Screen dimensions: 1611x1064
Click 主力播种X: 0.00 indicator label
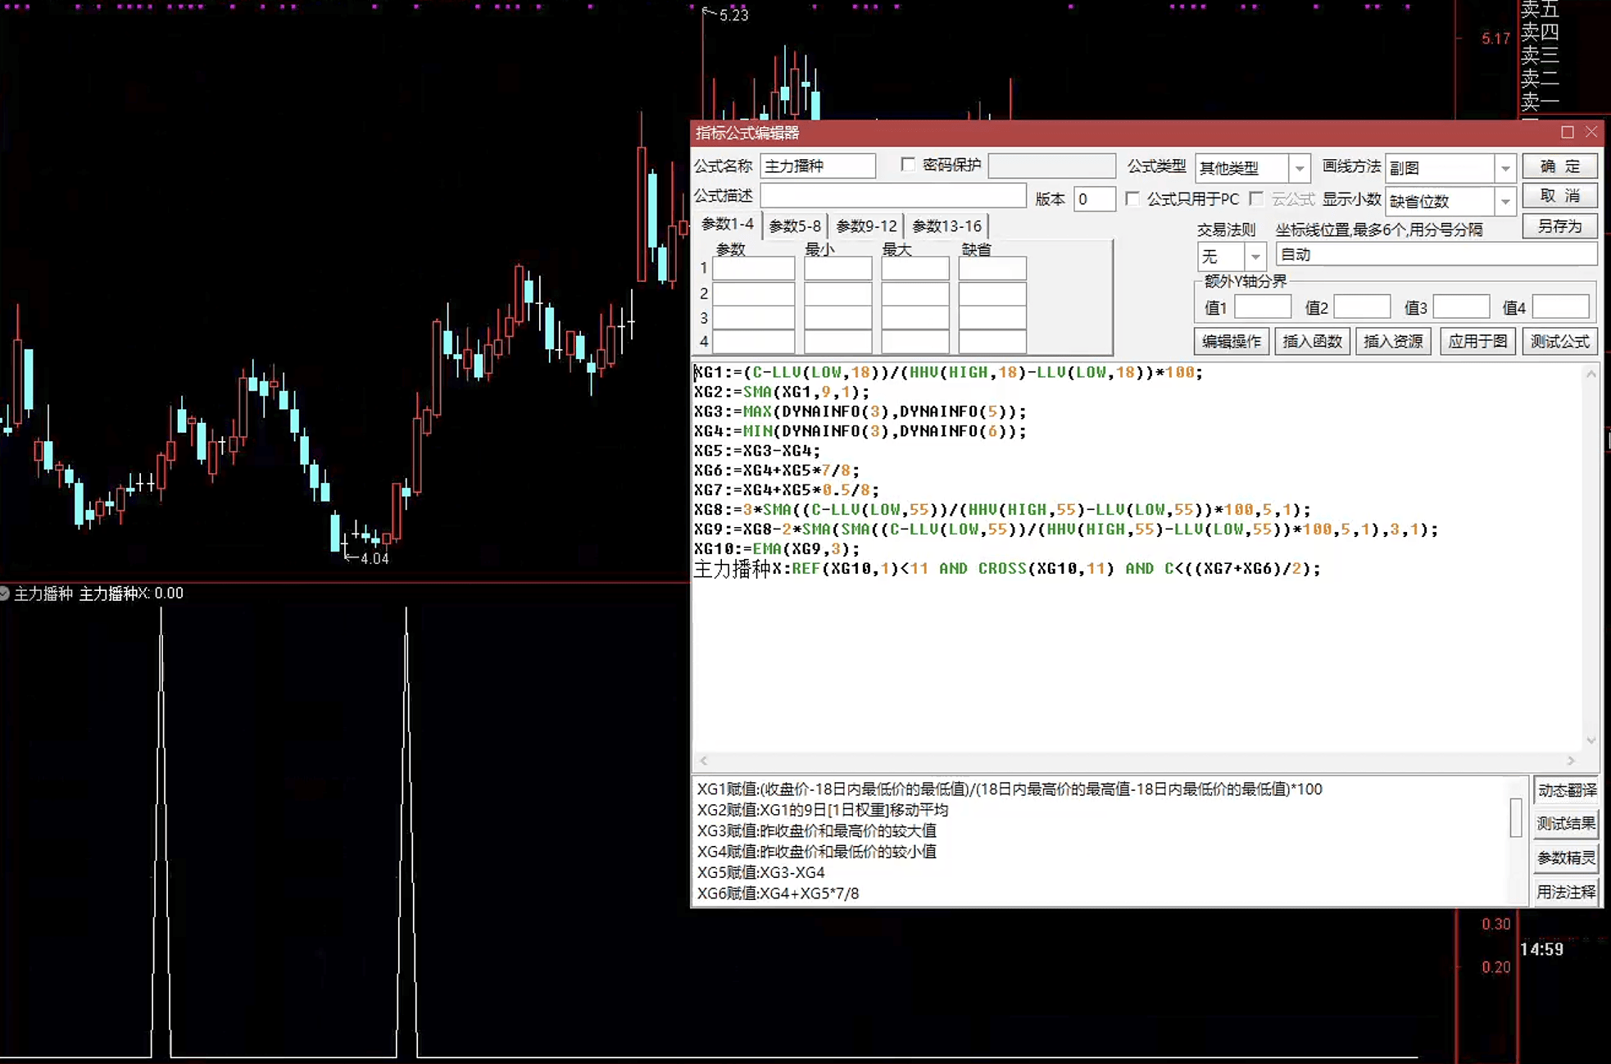(x=131, y=593)
